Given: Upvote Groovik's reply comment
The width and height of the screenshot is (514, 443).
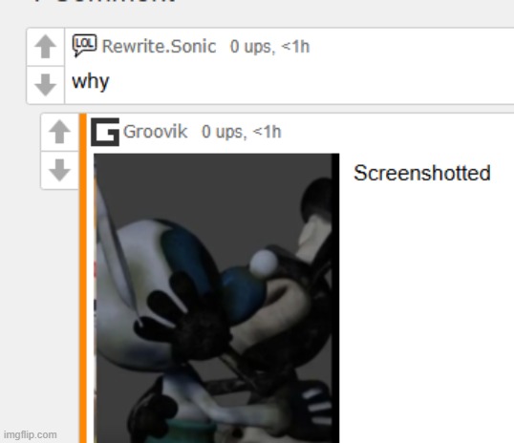Looking at the screenshot, I should pos(59,132).
